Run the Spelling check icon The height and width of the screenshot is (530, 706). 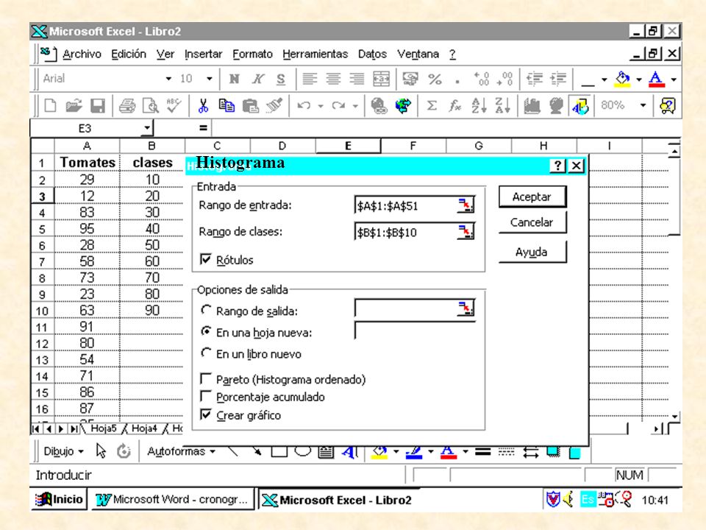pos(174,106)
